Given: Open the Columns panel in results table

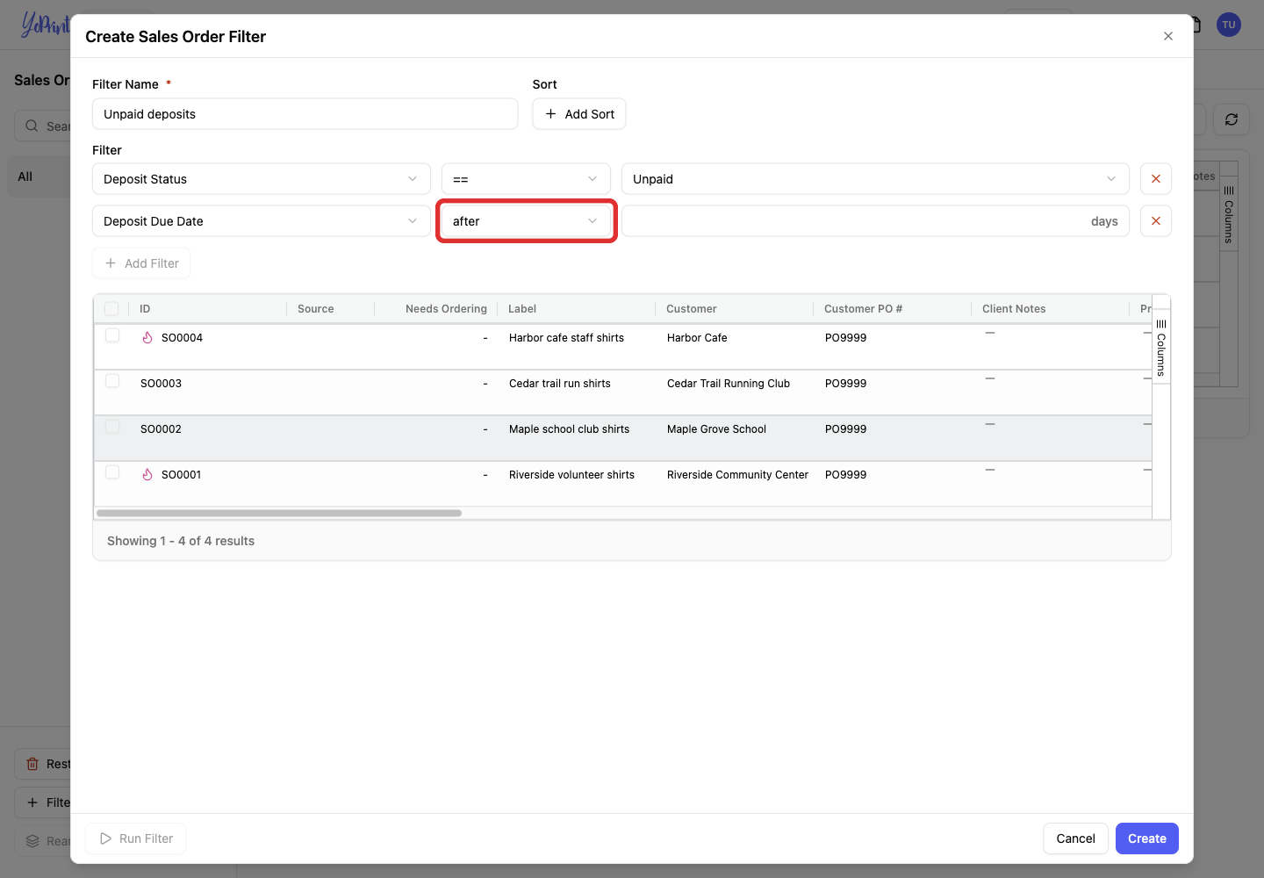Looking at the screenshot, I should coord(1161,347).
